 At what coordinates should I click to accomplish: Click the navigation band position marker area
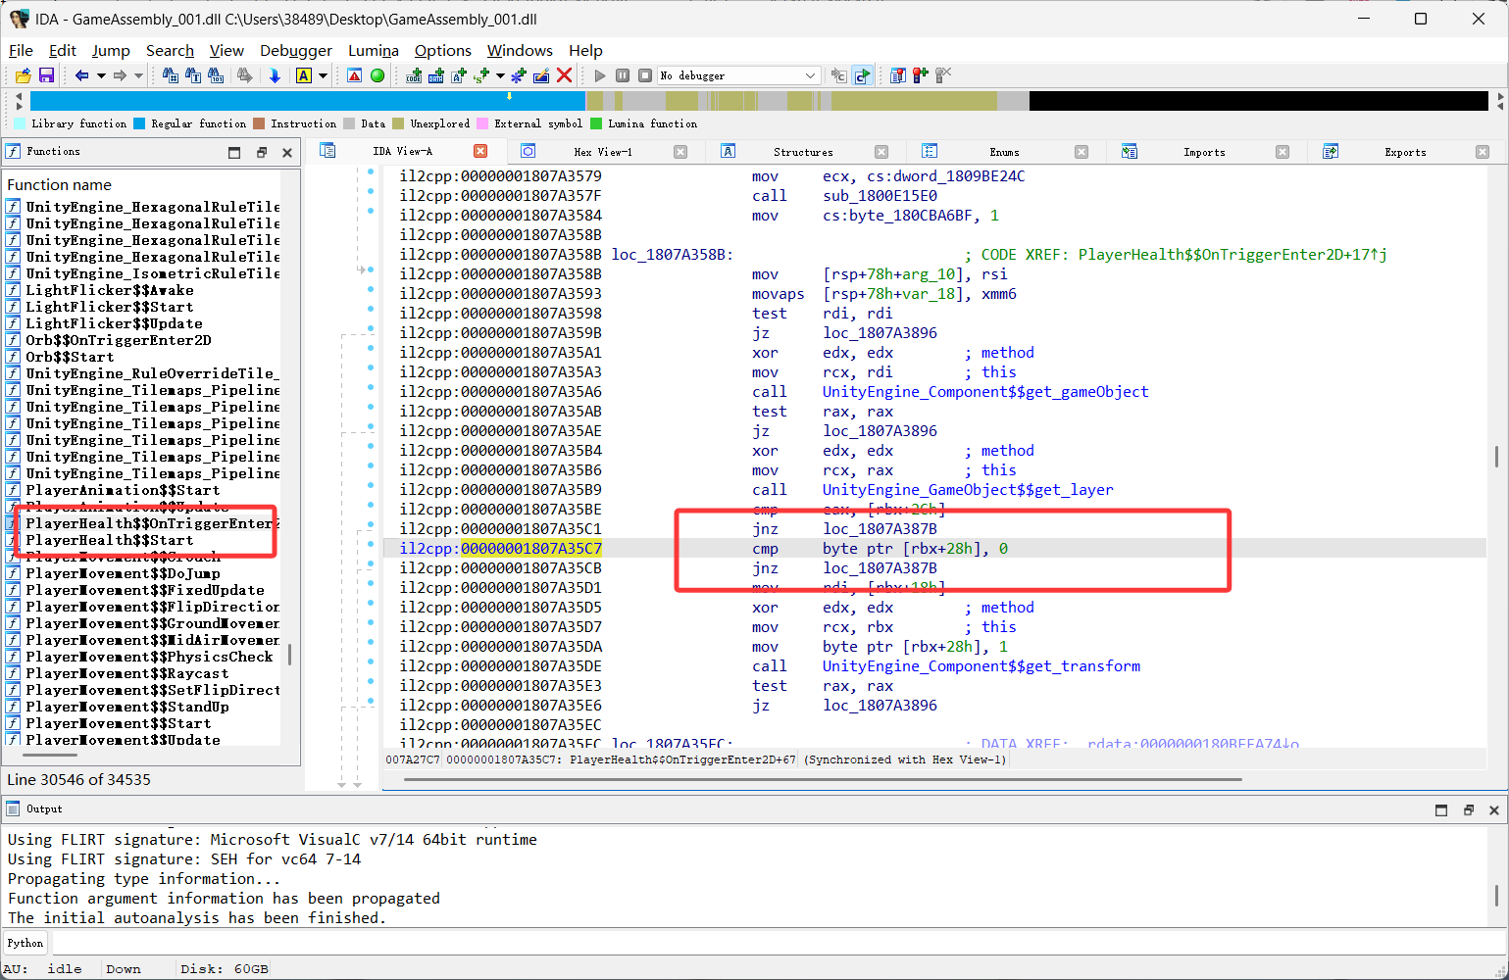point(509,96)
